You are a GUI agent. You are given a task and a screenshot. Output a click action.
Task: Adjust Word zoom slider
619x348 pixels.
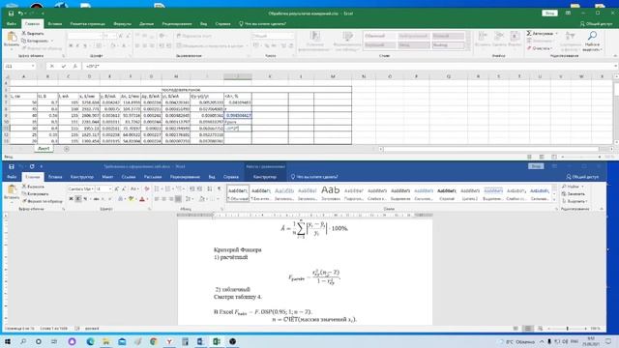[568, 329]
